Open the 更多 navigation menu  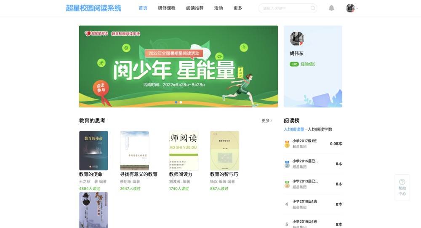(x=237, y=8)
